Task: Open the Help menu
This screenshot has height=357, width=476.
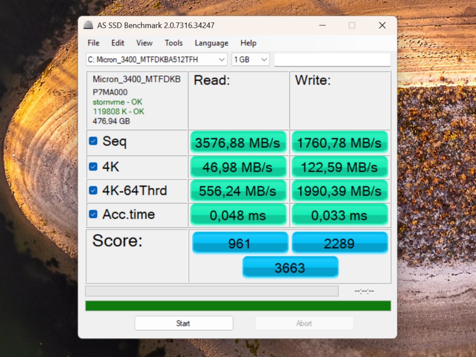Action: point(248,43)
